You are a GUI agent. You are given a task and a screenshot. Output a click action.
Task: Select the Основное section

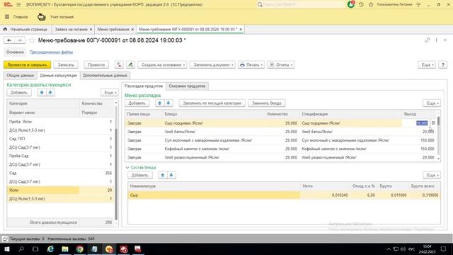(x=15, y=52)
